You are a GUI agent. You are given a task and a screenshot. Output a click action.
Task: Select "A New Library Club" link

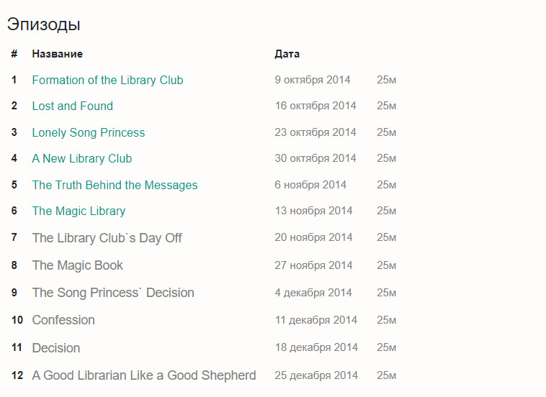point(81,158)
